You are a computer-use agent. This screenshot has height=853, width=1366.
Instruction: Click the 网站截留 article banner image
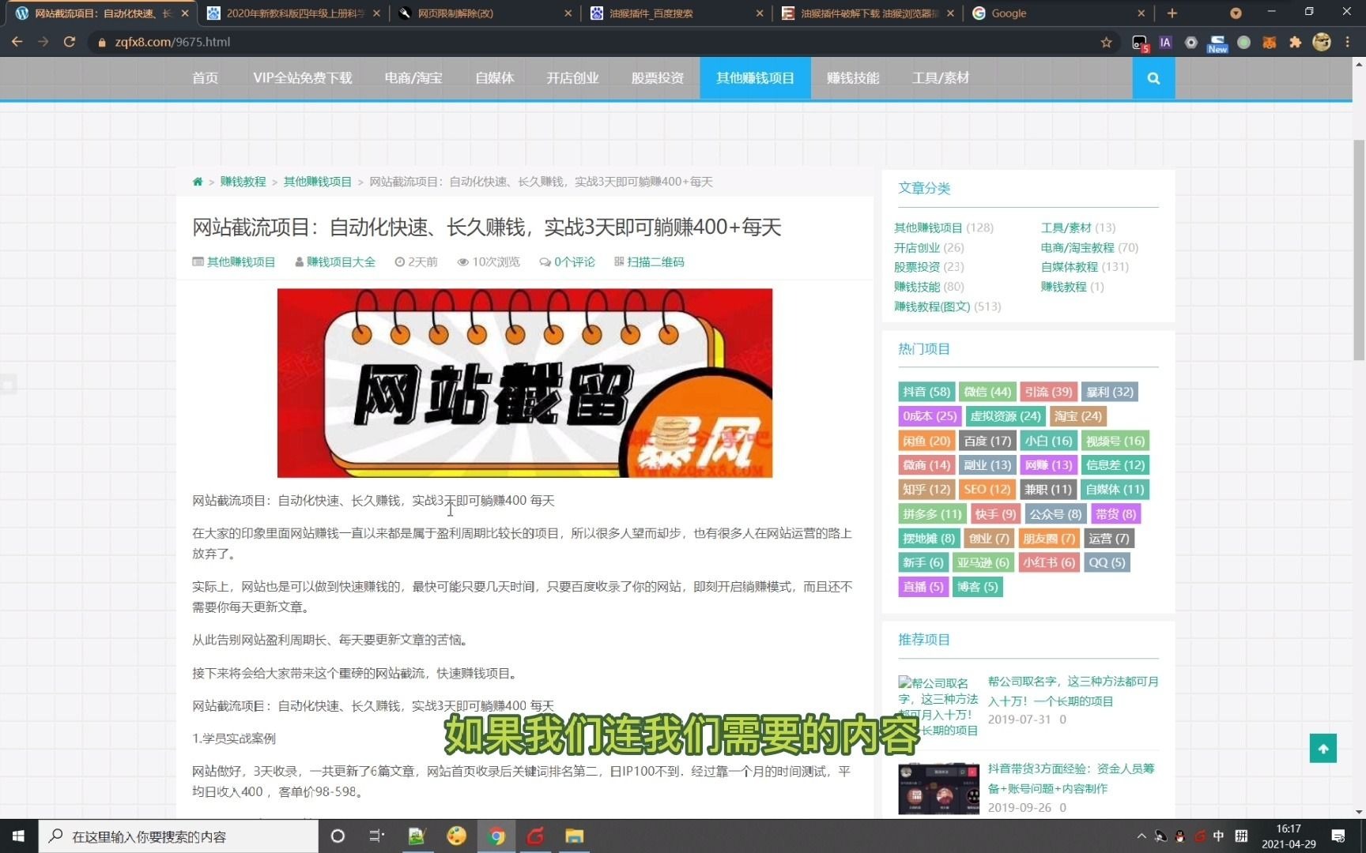(x=525, y=383)
